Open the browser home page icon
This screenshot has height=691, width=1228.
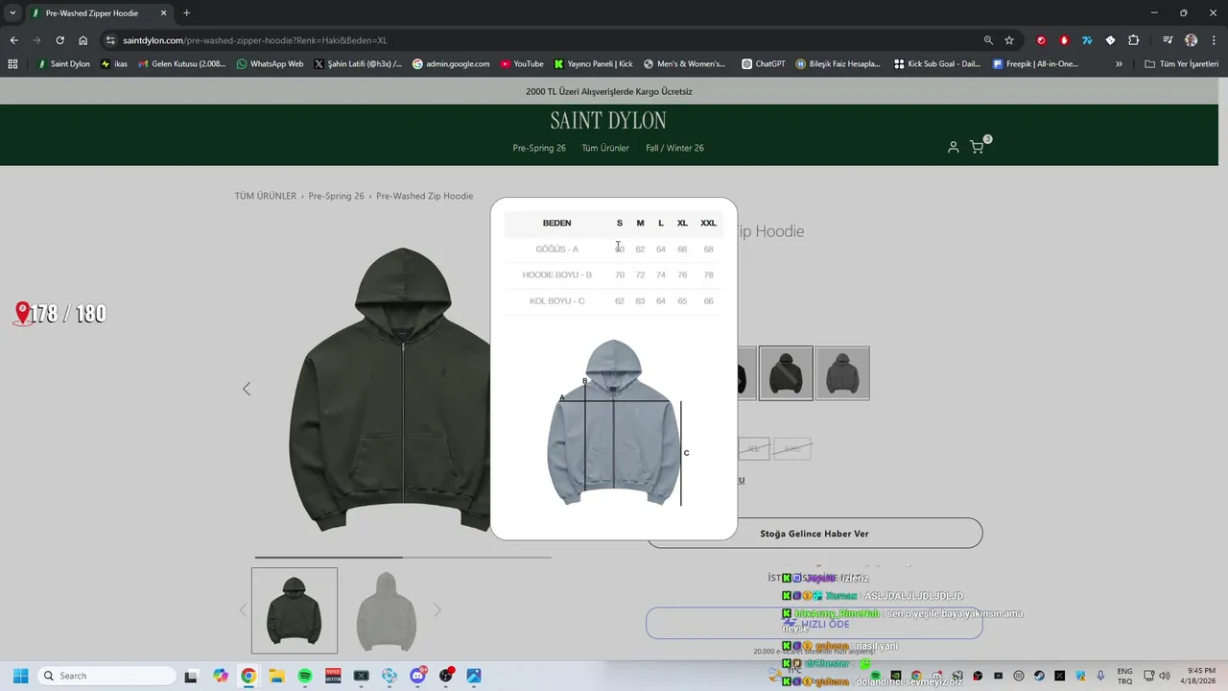coord(83,40)
